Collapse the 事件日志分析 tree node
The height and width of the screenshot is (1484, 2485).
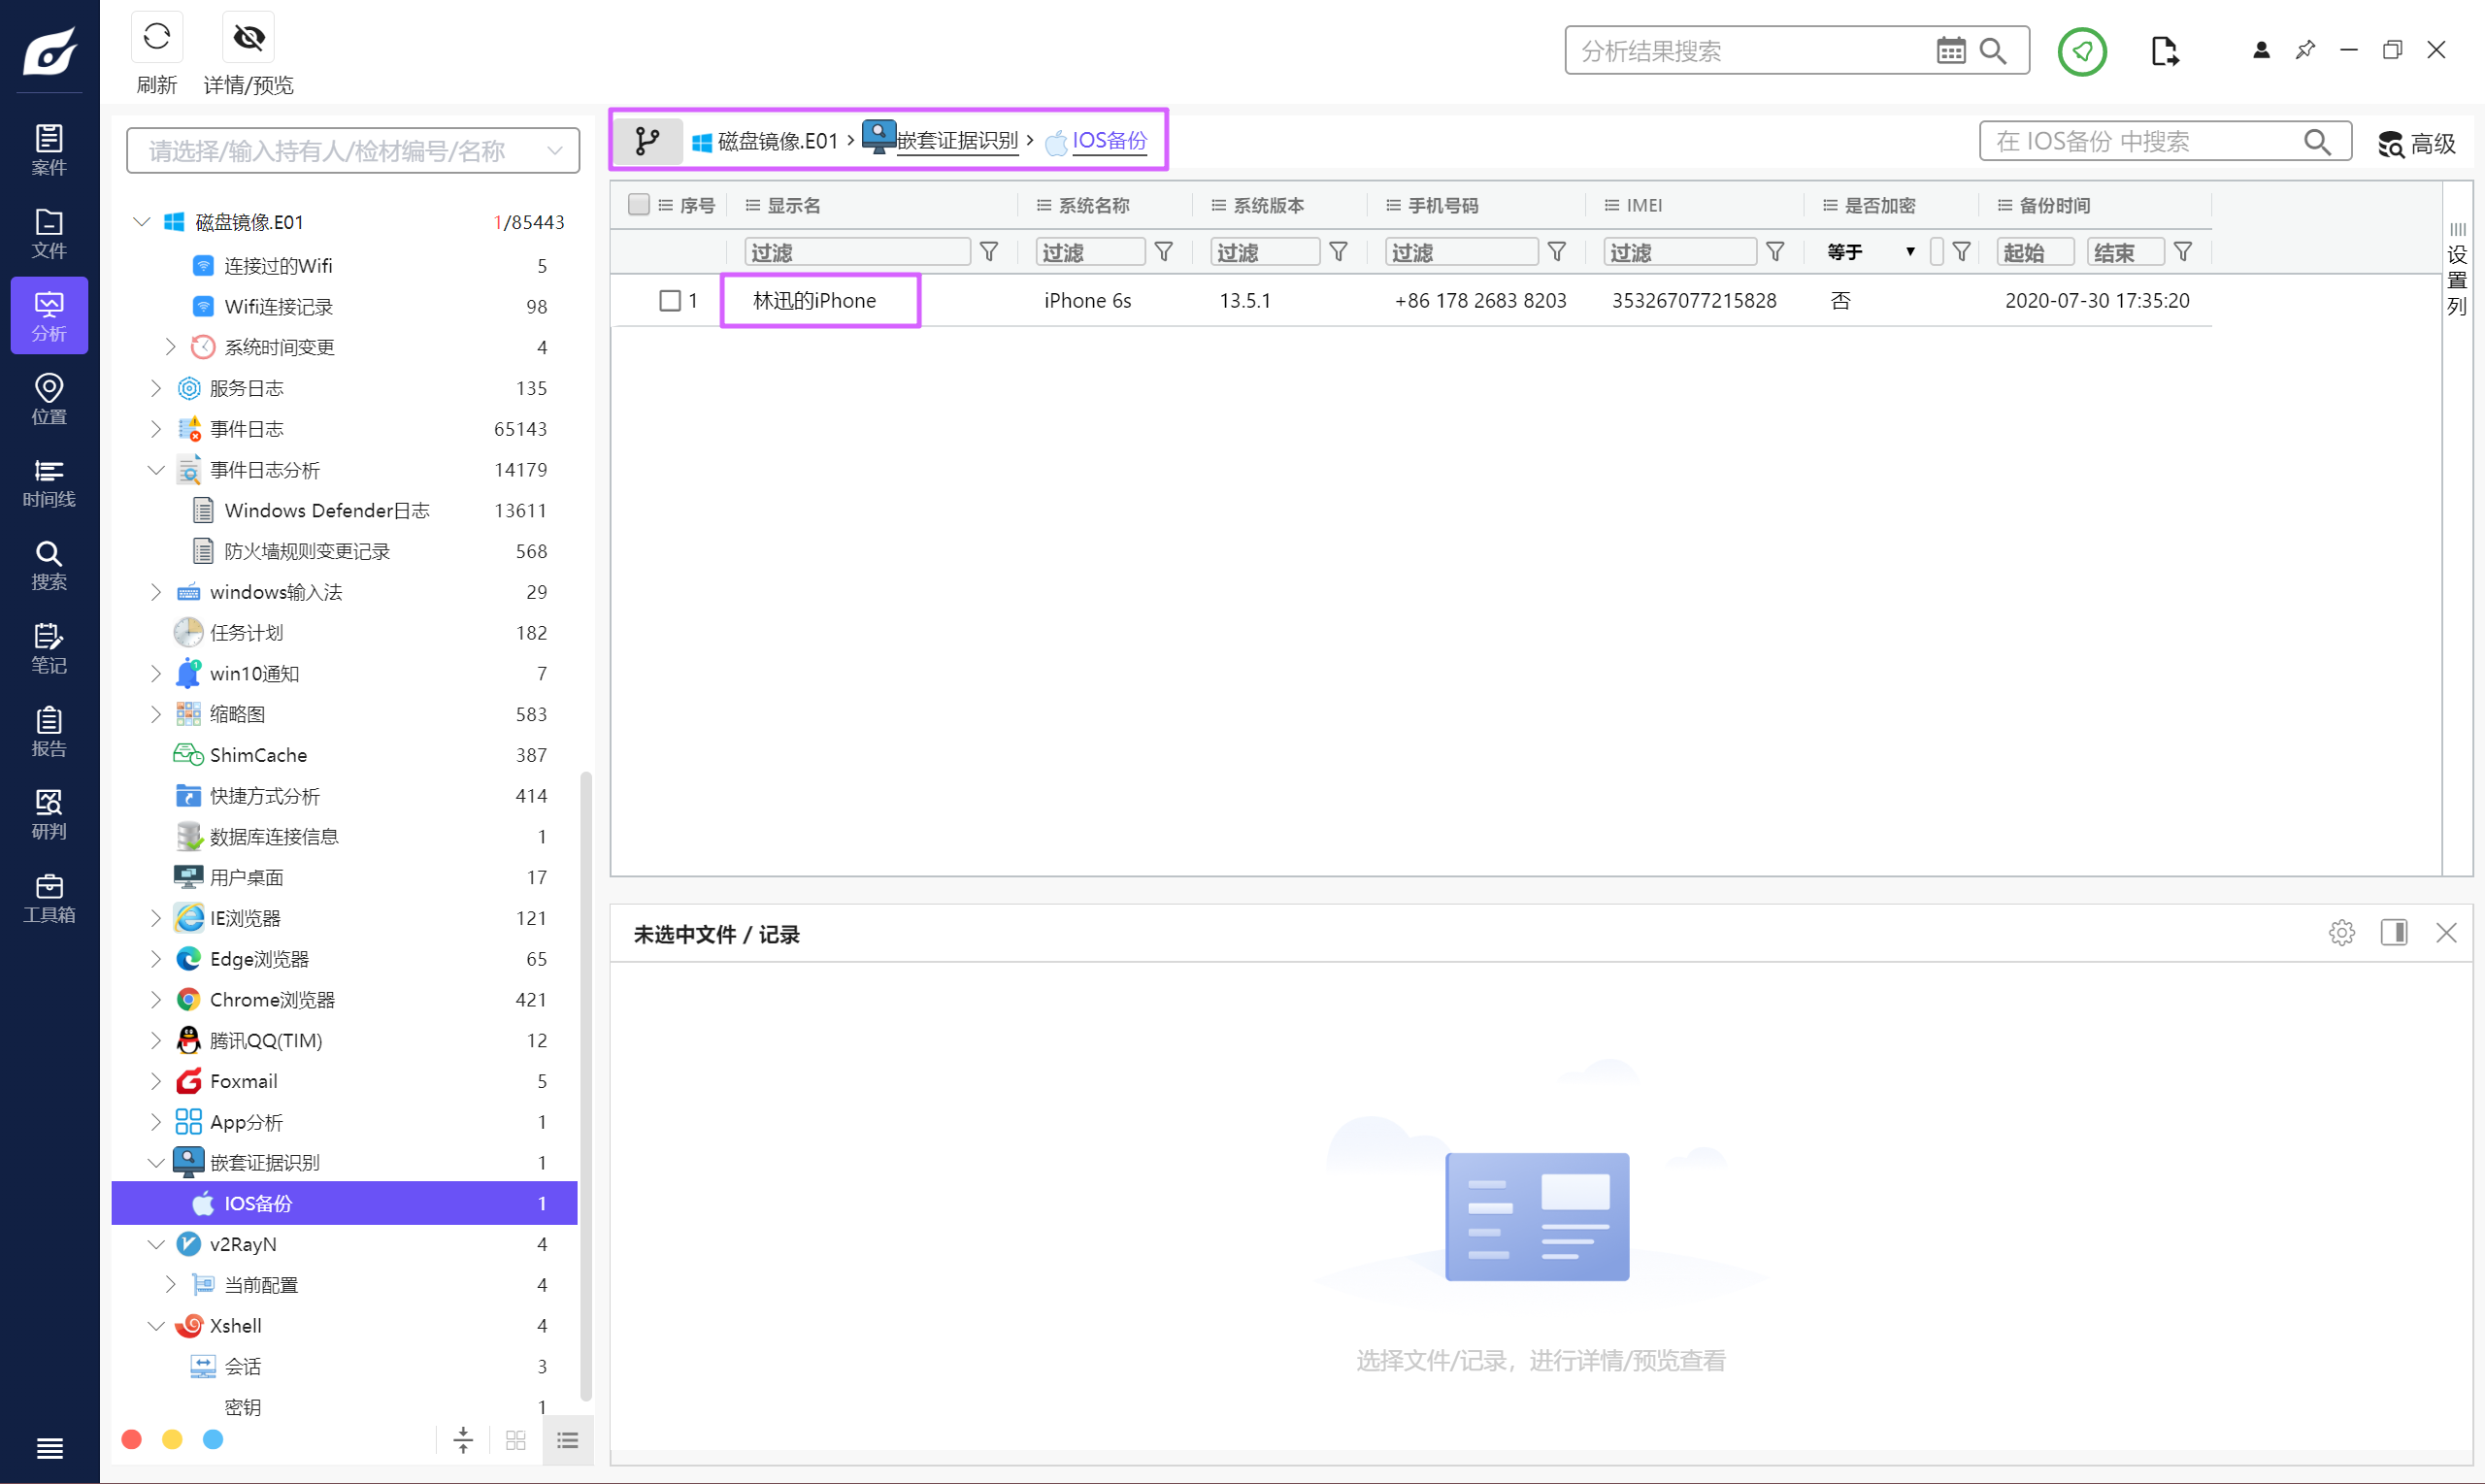156,470
